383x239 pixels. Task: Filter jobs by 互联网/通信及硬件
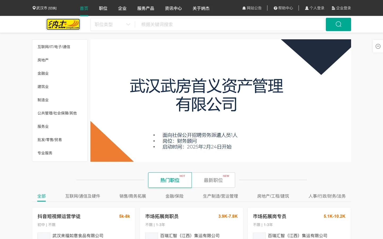pyautogui.click(x=83, y=196)
